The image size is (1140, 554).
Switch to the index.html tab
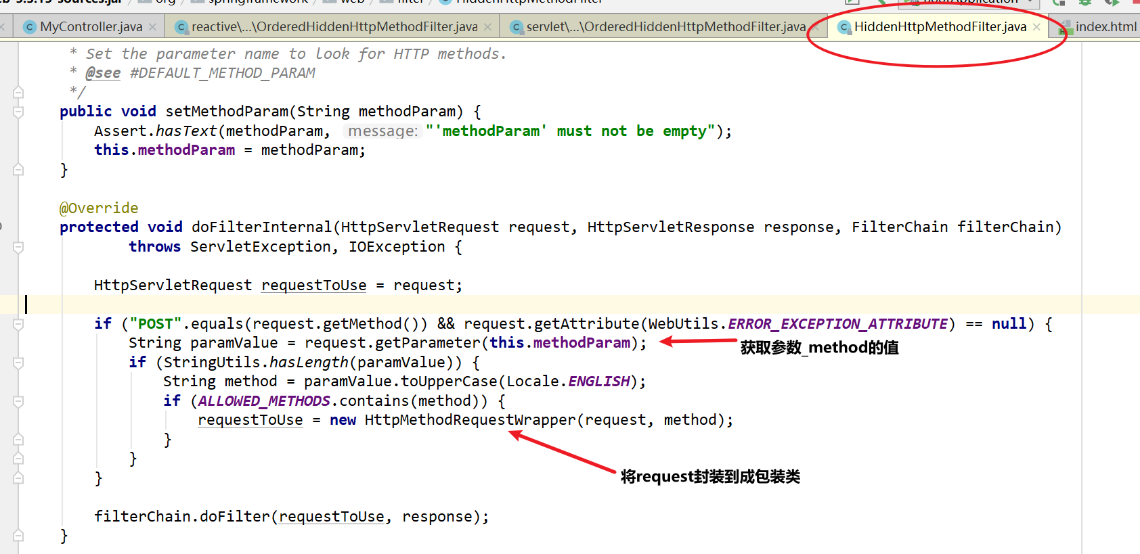click(x=1106, y=27)
